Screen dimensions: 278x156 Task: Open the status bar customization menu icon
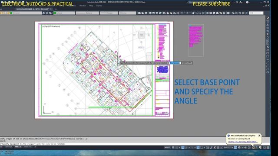268,147
